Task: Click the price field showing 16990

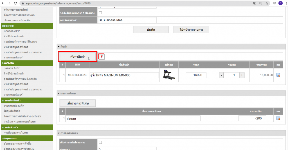Action: [196, 75]
